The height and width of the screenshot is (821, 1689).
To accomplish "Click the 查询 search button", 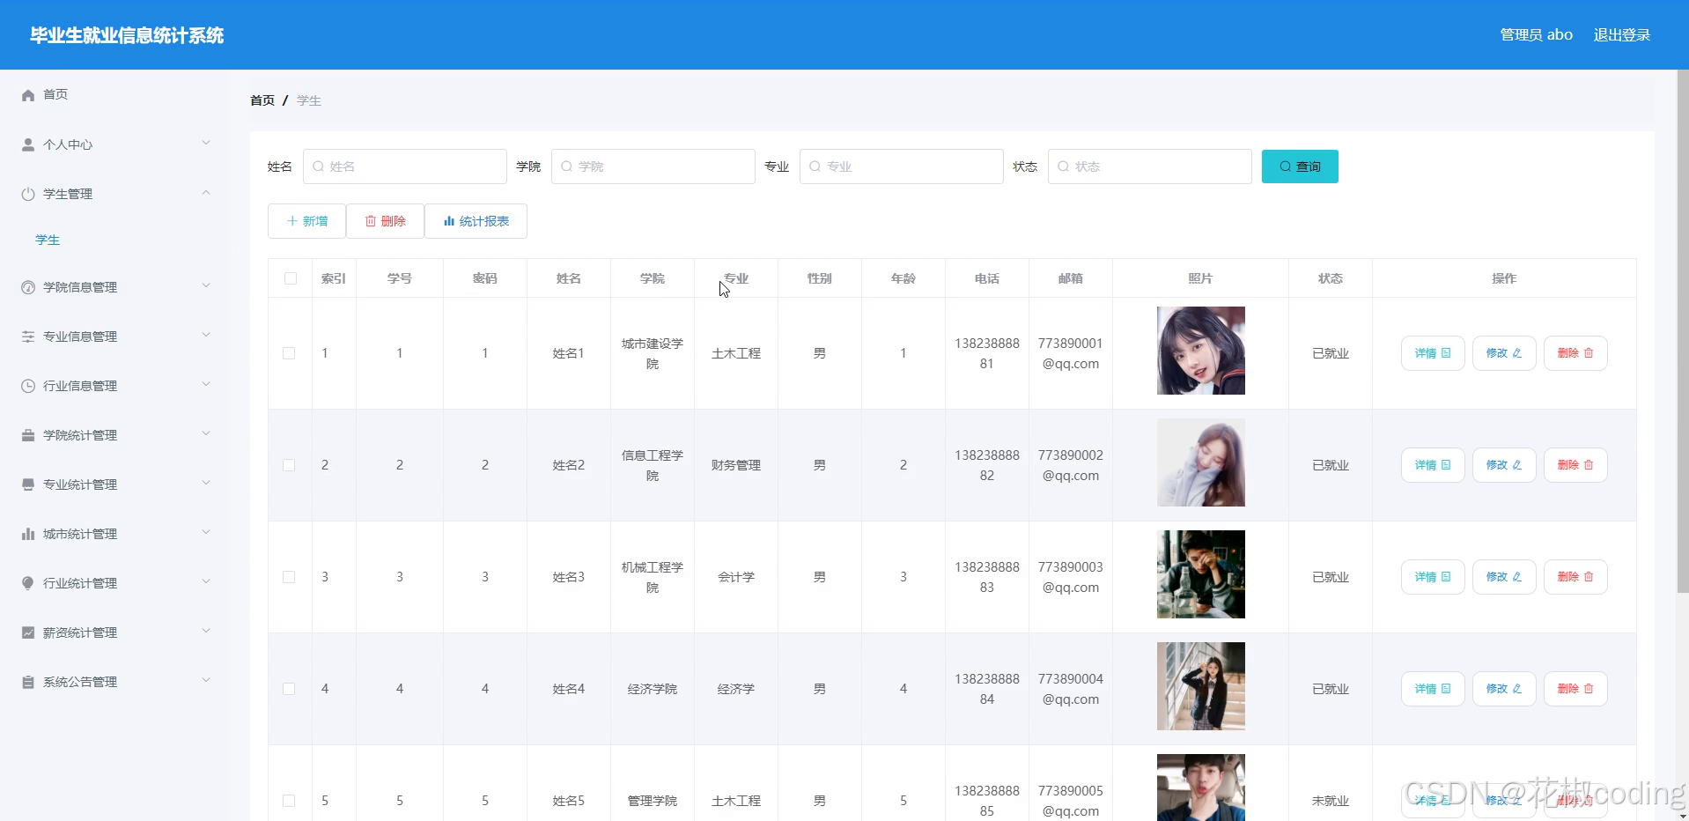I will click(1300, 166).
